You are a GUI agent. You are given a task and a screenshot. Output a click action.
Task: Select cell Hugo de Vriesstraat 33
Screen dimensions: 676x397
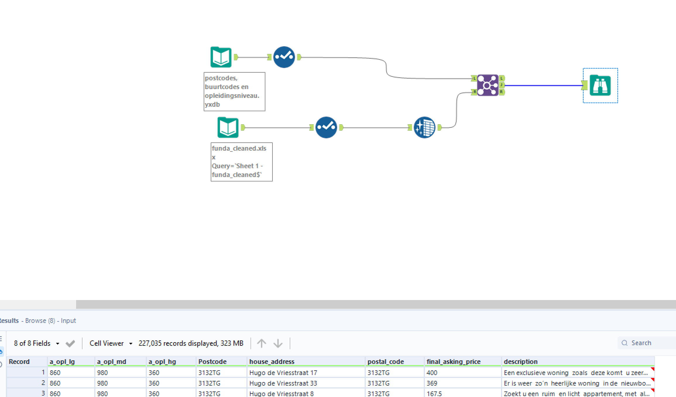coord(306,383)
